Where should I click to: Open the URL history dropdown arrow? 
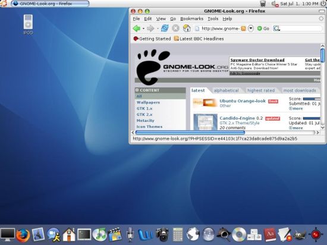tap(251, 29)
